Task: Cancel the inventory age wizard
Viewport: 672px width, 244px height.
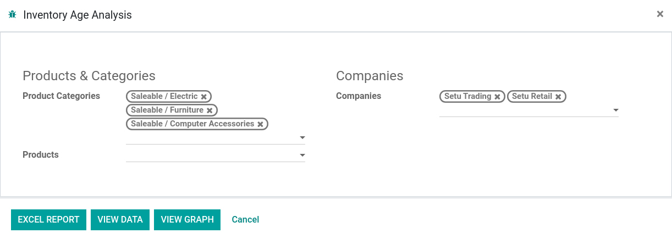Action: 245,220
